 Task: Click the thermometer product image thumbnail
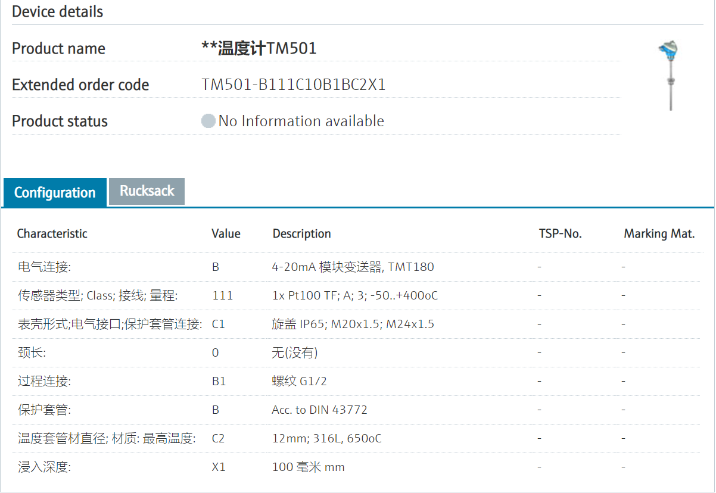pyautogui.click(x=670, y=76)
